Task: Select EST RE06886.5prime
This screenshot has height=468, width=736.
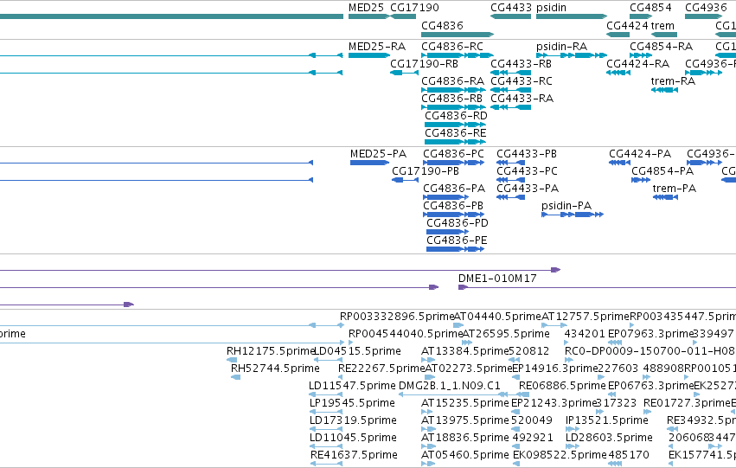Action: [x=522, y=394]
